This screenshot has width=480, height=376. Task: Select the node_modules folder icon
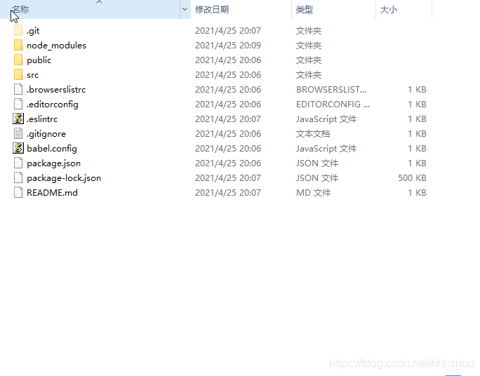click(18, 46)
